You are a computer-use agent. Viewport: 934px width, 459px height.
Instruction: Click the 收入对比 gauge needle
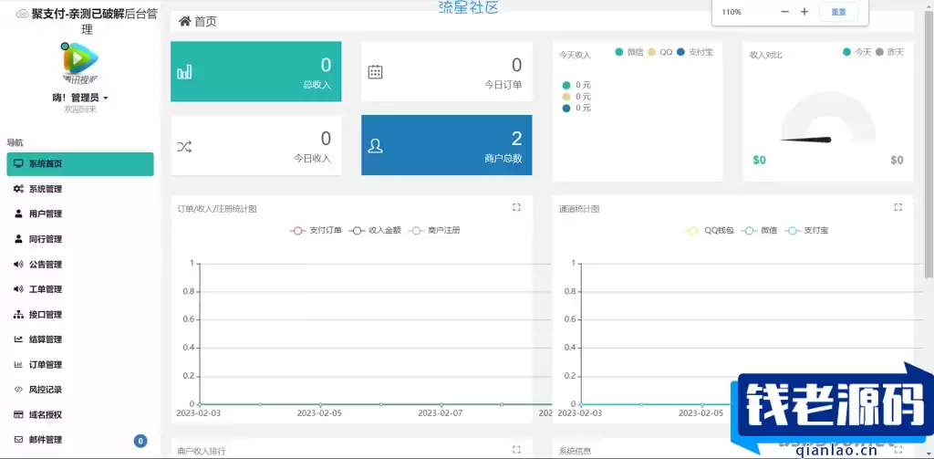tap(804, 141)
